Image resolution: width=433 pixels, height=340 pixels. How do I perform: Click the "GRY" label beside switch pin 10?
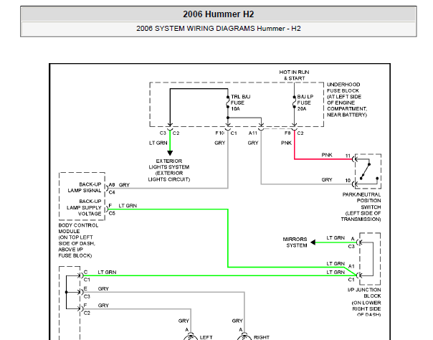click(327, 180)
